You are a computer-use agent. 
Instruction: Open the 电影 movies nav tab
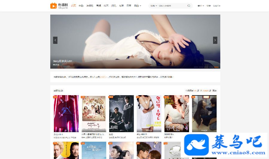[81, 6]
